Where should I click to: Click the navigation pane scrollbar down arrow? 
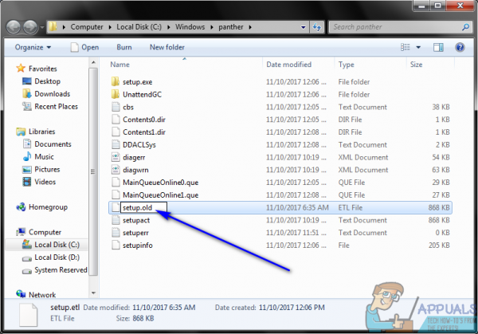(x=93, y=293)
